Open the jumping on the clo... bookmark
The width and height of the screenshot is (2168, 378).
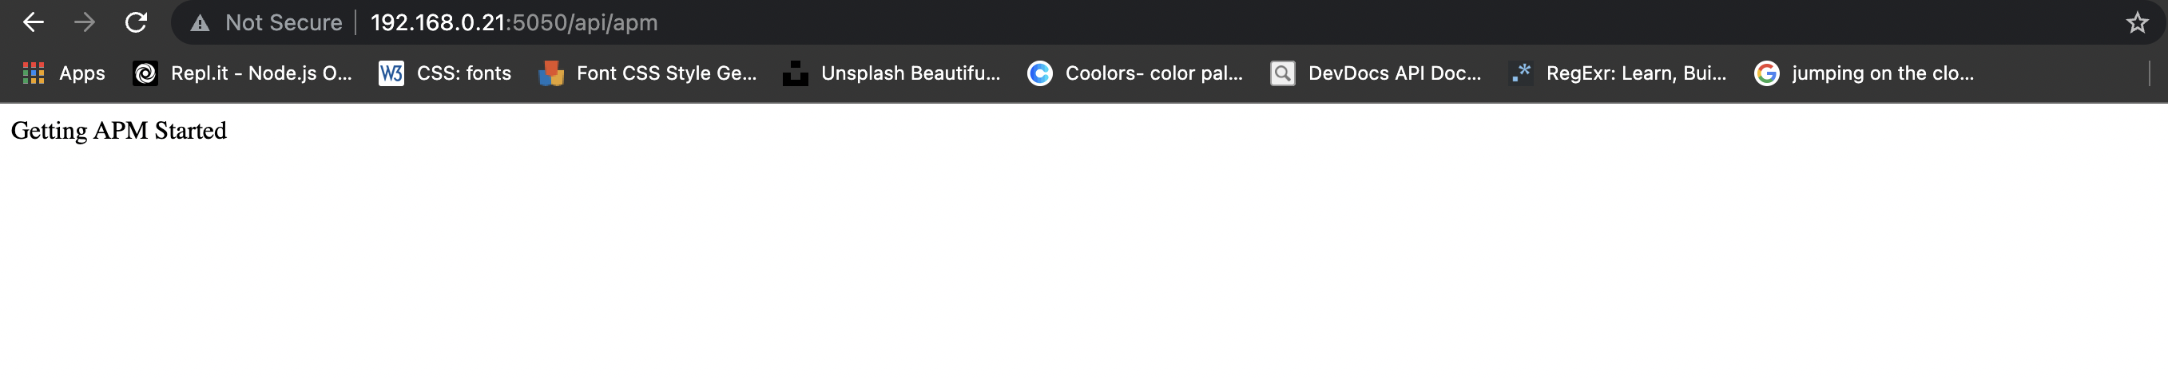1882,73
